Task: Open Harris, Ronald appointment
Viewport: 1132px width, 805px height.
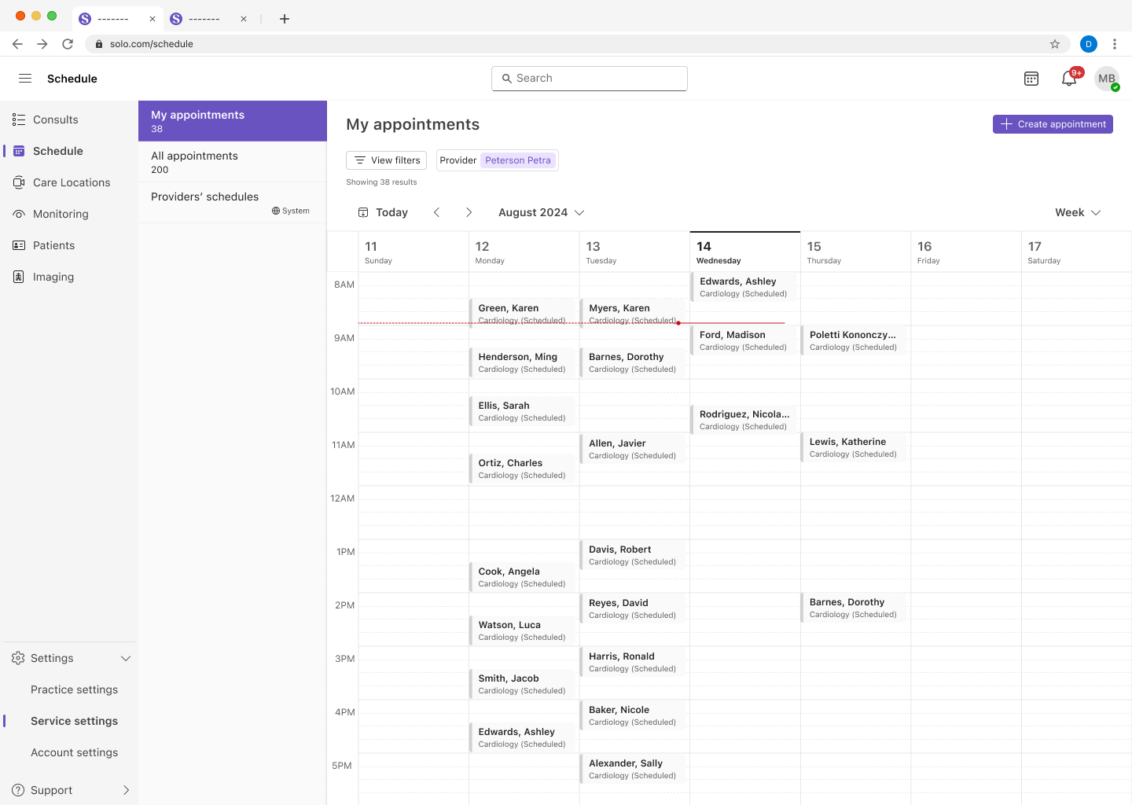Action: coord(633,660)
